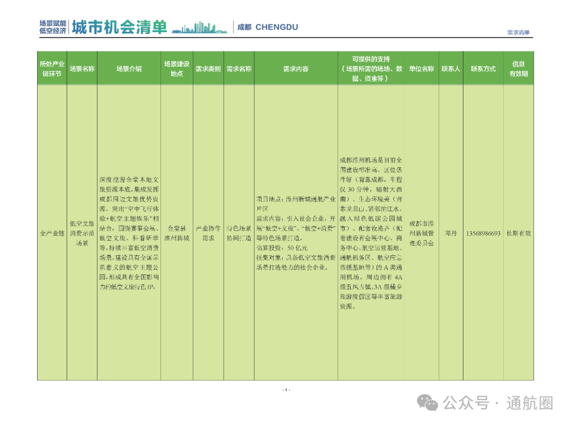Screen dimensions: 572x426
Task: Click the scene introduction paragraph starting 深度挖掘金堂
Action: tap(129, 234)
